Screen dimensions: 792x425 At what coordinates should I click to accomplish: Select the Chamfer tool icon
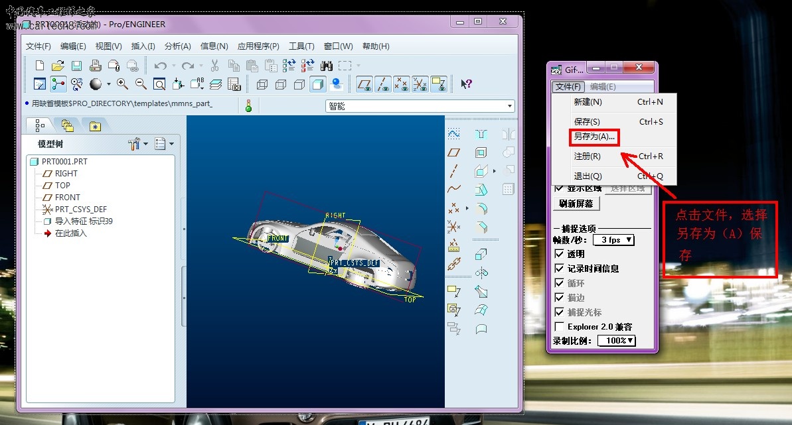pos(481,227)
